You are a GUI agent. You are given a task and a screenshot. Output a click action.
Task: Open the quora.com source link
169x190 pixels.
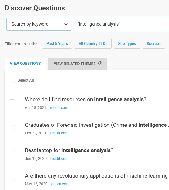(x=60, y=184)
